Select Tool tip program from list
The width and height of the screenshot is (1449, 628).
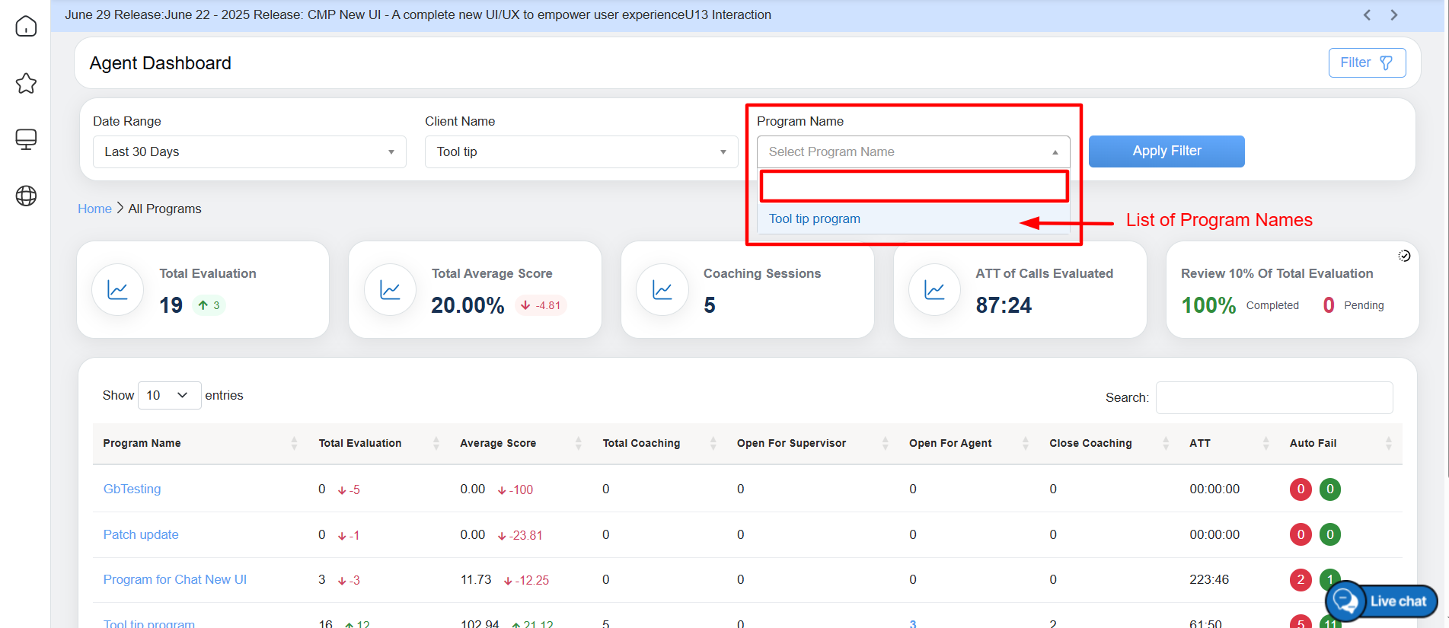pos(815,219)
